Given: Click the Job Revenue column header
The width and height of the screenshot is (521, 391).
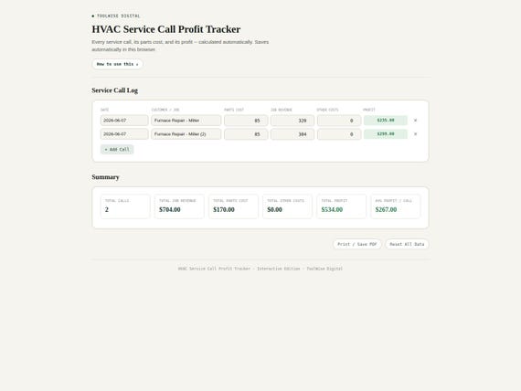Looking at the screenshot, I should point(282,110).
